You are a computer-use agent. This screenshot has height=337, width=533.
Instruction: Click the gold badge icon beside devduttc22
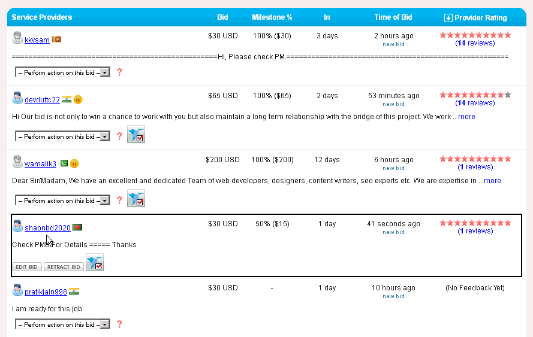[x=78, y=99]
